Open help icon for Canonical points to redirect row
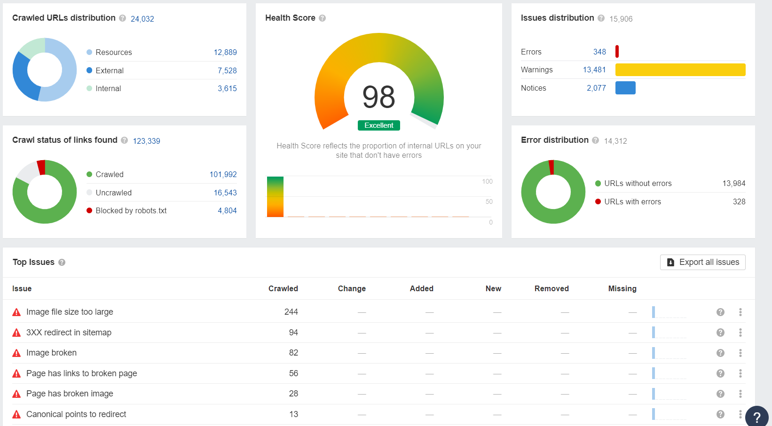 720,414
